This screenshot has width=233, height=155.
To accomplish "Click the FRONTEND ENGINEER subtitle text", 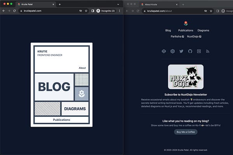I will (50, 55).
